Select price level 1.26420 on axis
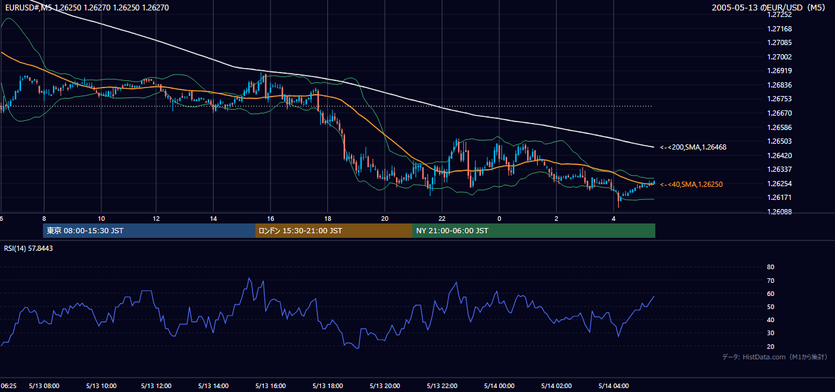Image resolution: width=835 pixels, height=392 pixels. click(x=780, y=155)
